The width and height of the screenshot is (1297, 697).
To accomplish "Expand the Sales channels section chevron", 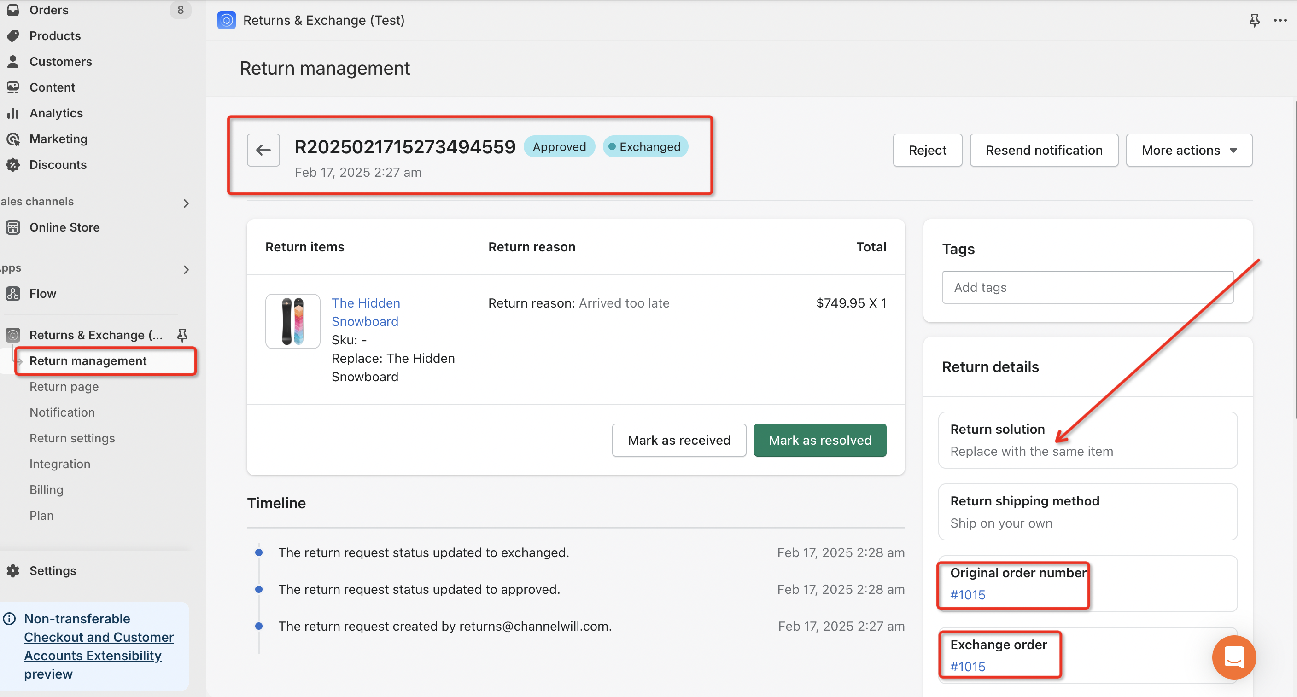I will point(186,203).
